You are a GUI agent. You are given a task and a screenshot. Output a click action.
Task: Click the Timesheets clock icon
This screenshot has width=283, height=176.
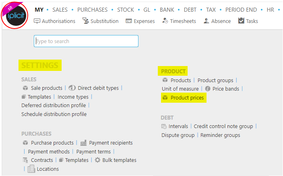pyautogui.click(x=165, y=21)
